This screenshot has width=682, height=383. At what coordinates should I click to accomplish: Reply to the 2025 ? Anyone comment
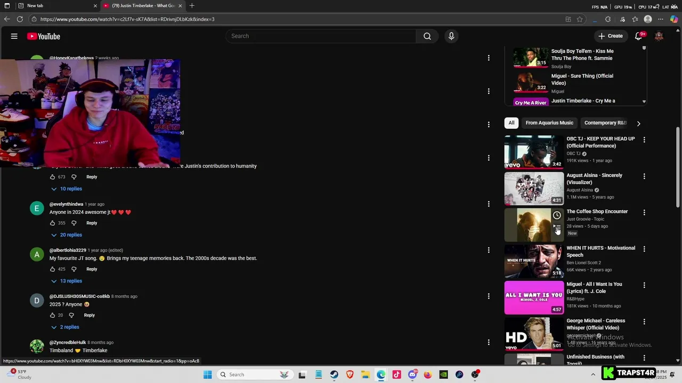pyautogui.click(x=89, y=315)
